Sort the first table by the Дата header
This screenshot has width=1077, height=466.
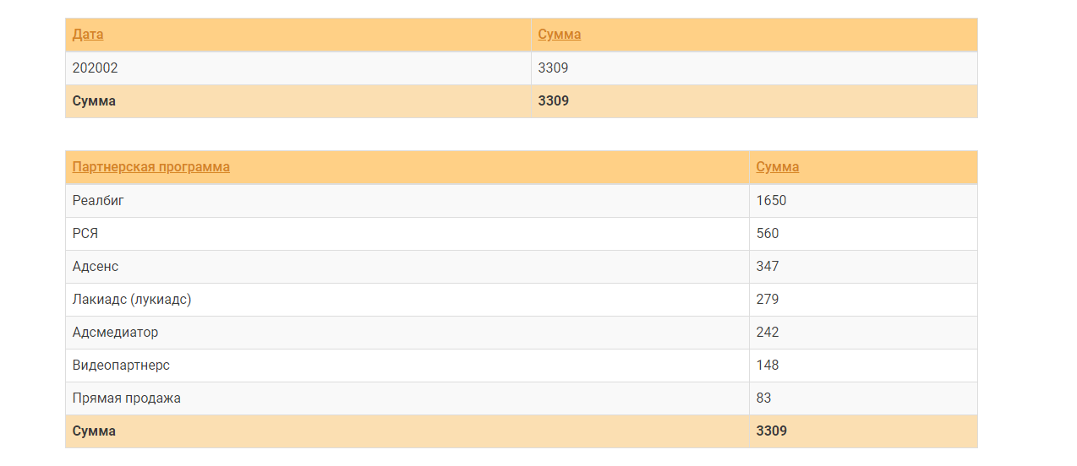pyautogui.click(x=88, y=35)
